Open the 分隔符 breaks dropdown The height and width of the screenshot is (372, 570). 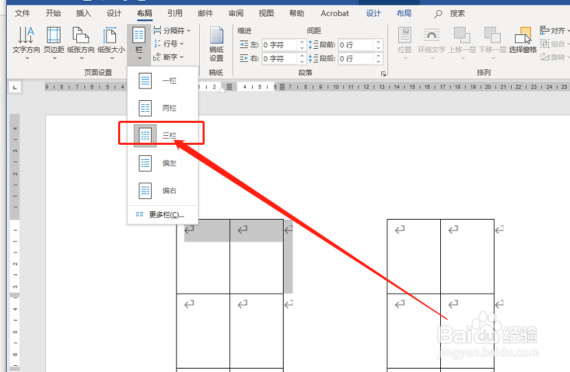172,30
